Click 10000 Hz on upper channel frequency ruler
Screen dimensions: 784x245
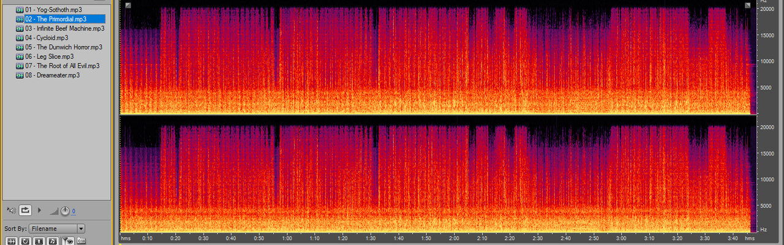[767, 61]
